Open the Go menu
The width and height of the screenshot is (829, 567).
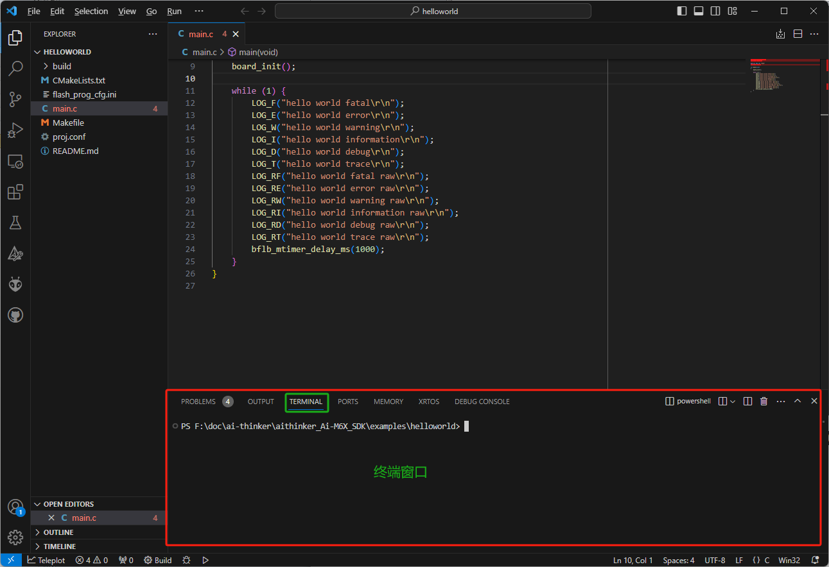(152, 11)
